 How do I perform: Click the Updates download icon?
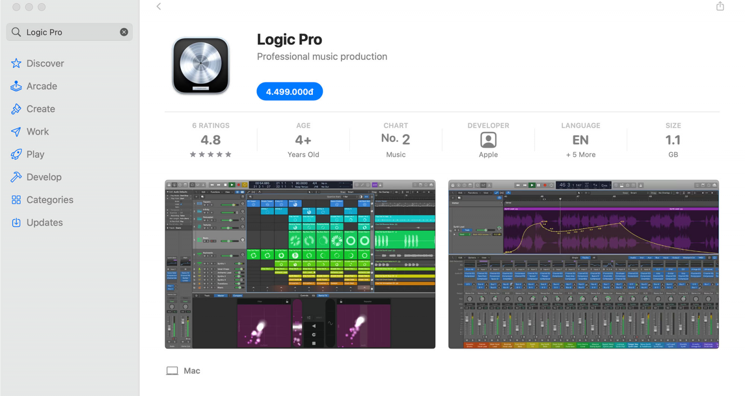16,223
